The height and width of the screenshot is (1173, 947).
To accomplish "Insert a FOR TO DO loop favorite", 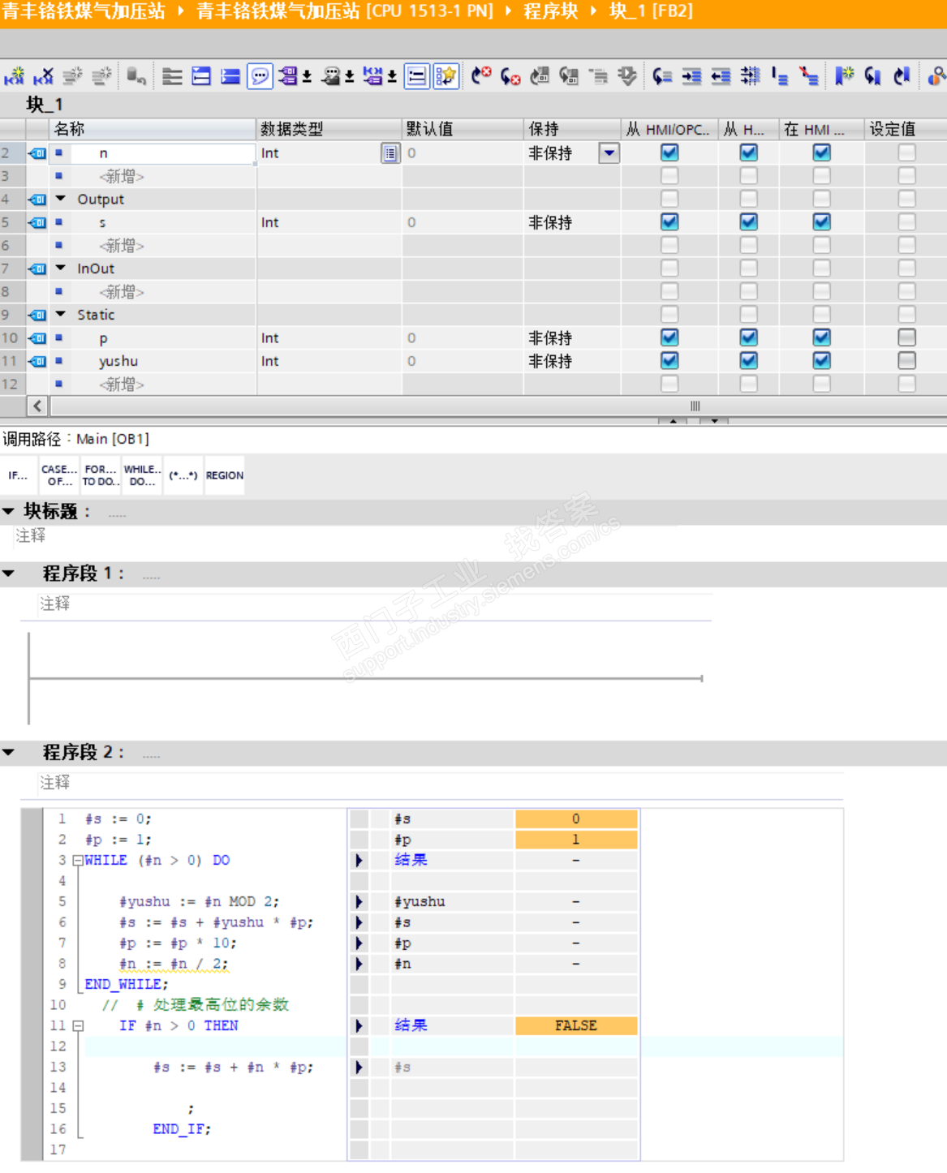I will coord(101,475).
